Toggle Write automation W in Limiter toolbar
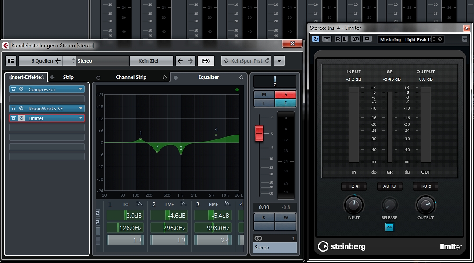 click(x=344, y=39)
